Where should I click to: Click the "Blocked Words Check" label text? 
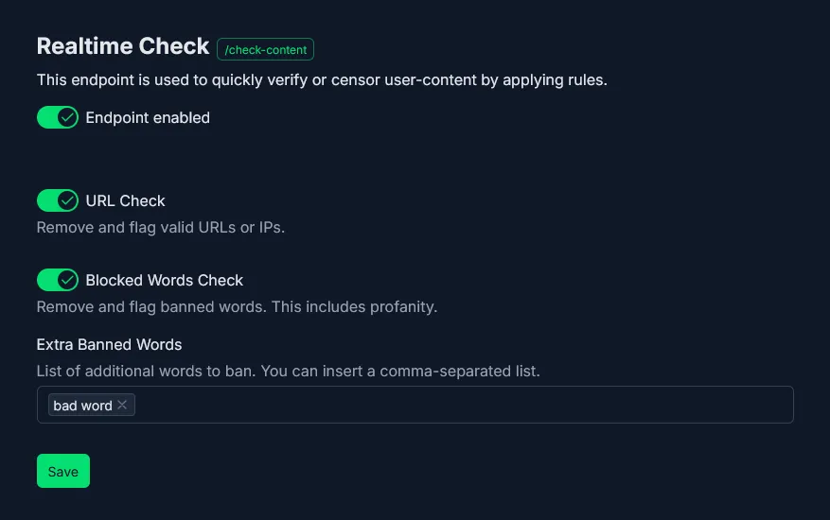point(165,281)
